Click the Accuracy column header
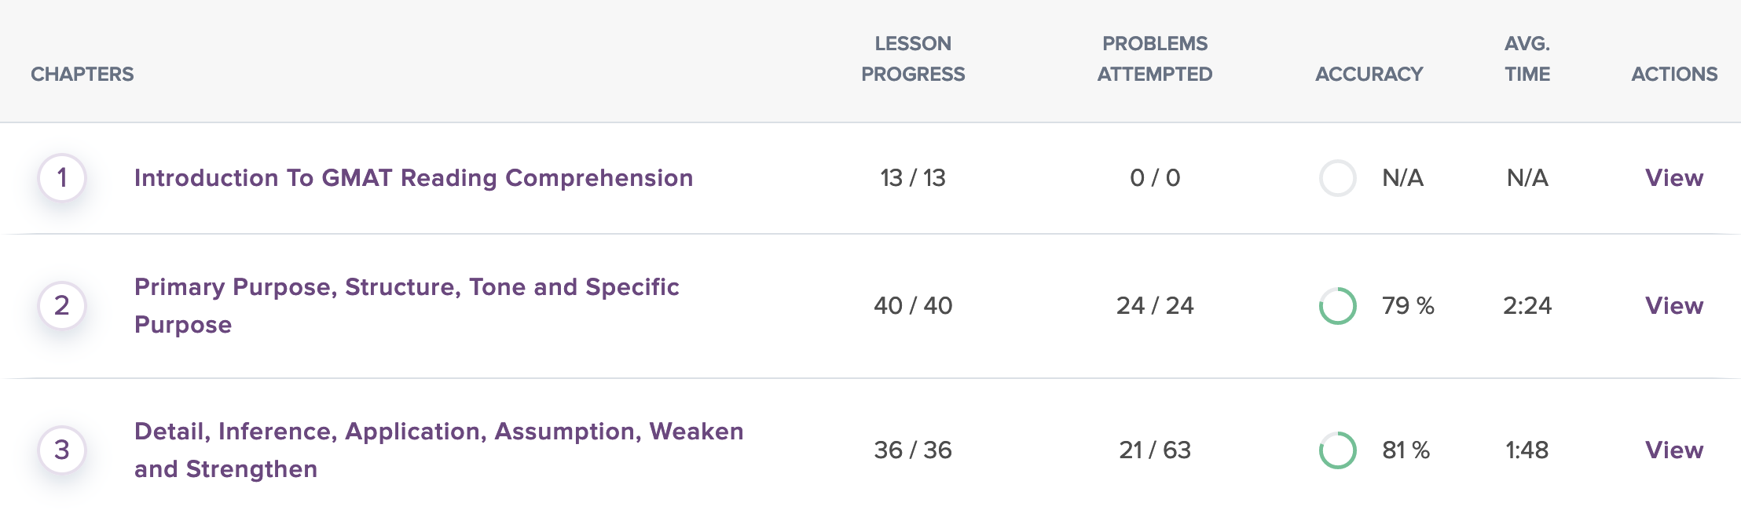This screenshot has width=1741, height=521. (1369, 74)
